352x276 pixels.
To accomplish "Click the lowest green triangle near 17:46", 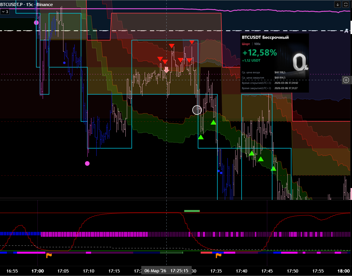I will point(273,168).
